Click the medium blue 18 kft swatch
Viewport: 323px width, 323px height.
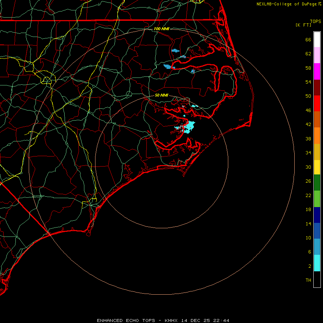317,231
